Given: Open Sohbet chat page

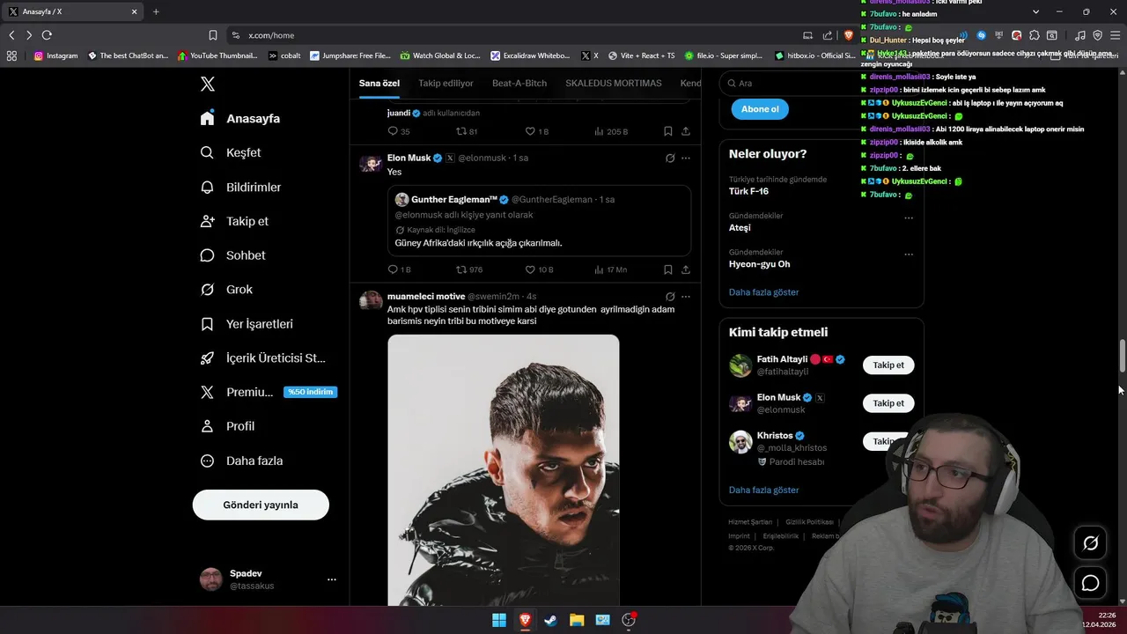Looking at the screenshot, I should click(x=232, y=255).
